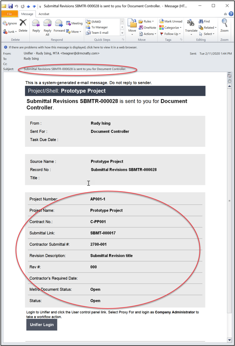The height and width of the screenshot is (346, 235).
Task: Click Find in Editing group
Action: click(x=204, y=21)
